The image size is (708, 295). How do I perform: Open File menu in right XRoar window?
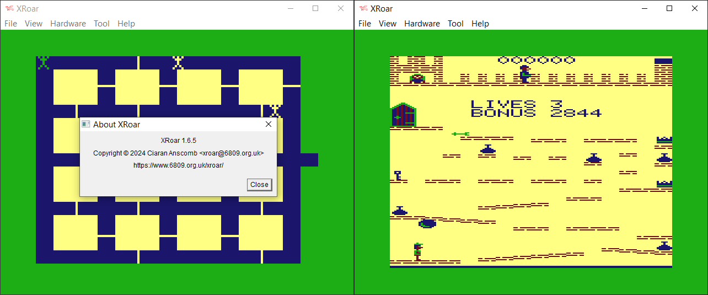[x=364, y=24]
